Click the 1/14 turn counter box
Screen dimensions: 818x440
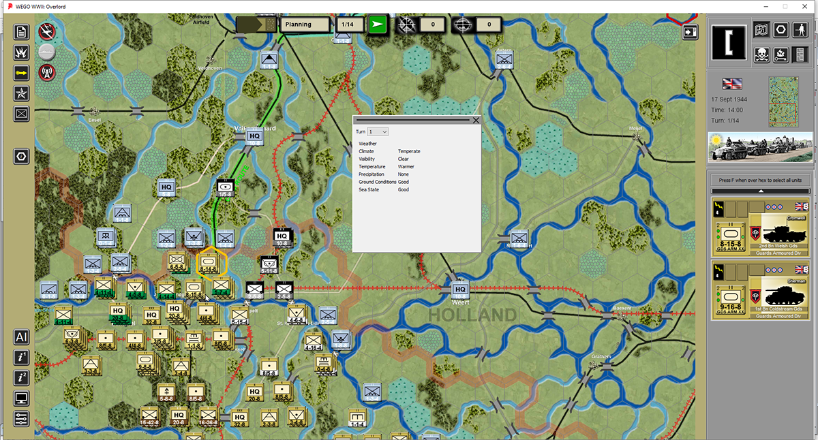(x=348, y=25)
